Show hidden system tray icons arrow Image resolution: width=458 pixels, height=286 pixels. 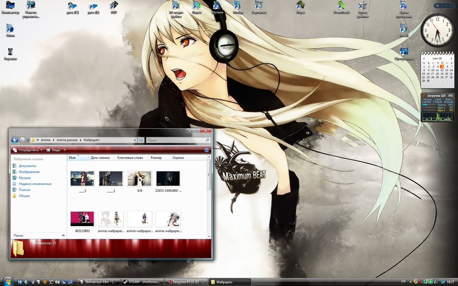pos(411,282)
